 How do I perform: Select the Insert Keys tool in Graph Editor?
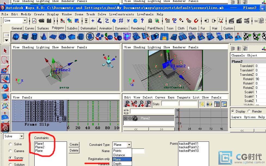(x=134, y=104)
